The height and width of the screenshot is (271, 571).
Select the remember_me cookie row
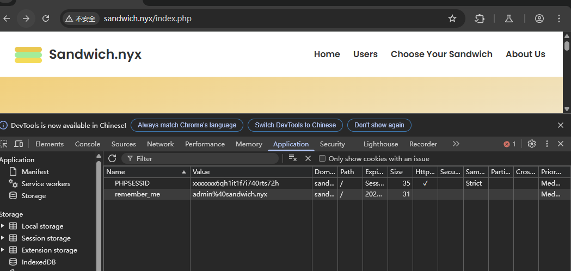[137, 194]
